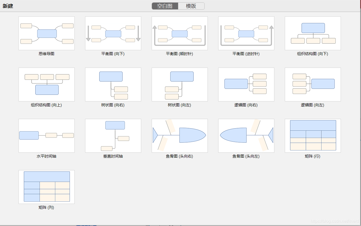This screenshot has width=361, height=226.
Task: Select the 平衡图 (逆时针) template
Action: point(246,33)
